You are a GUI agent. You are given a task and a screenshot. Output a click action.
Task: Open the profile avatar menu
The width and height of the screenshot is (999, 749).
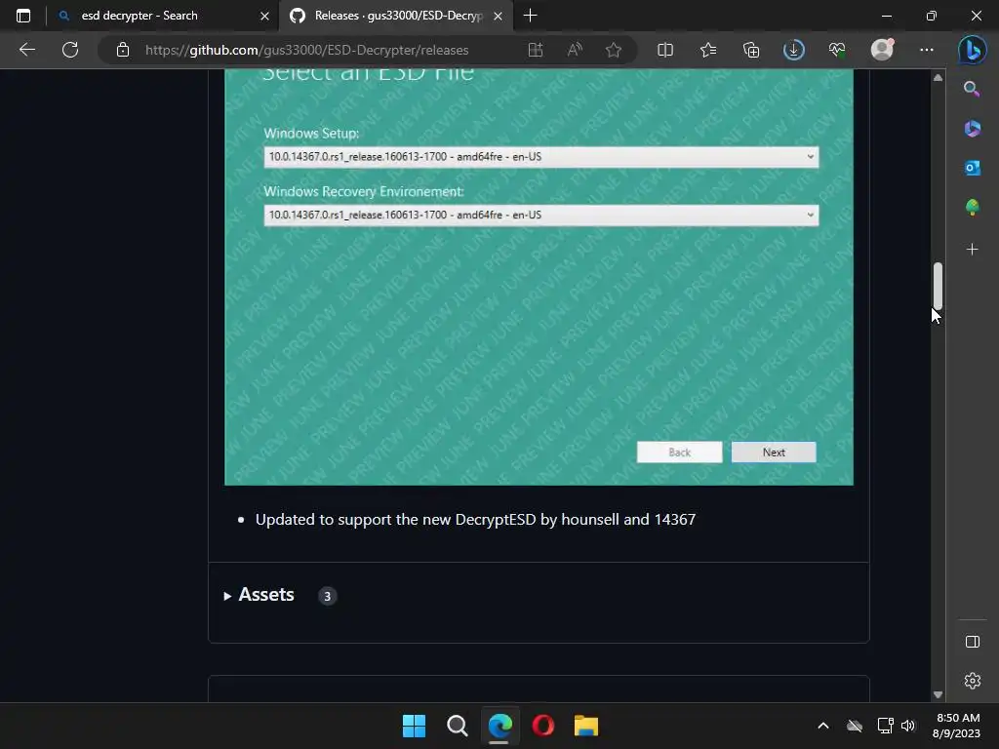pyautogui.click(x=882, y=50)
